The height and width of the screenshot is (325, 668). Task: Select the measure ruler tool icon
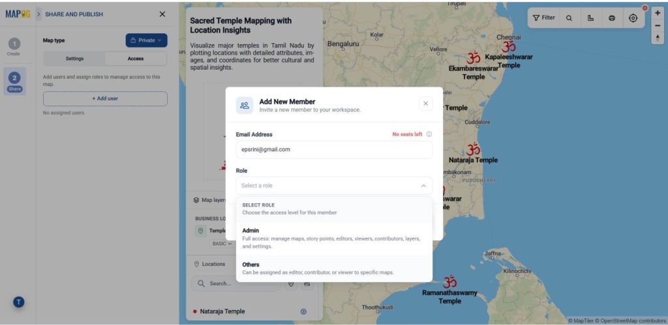point(590,18)
